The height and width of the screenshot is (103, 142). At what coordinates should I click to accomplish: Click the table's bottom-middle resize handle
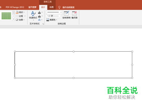74,78
